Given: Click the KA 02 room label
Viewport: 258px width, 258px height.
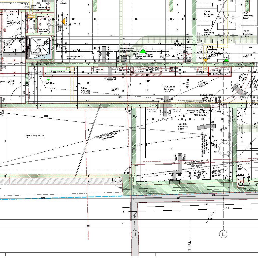Looking at the screenshot, I should coord(207,30).
